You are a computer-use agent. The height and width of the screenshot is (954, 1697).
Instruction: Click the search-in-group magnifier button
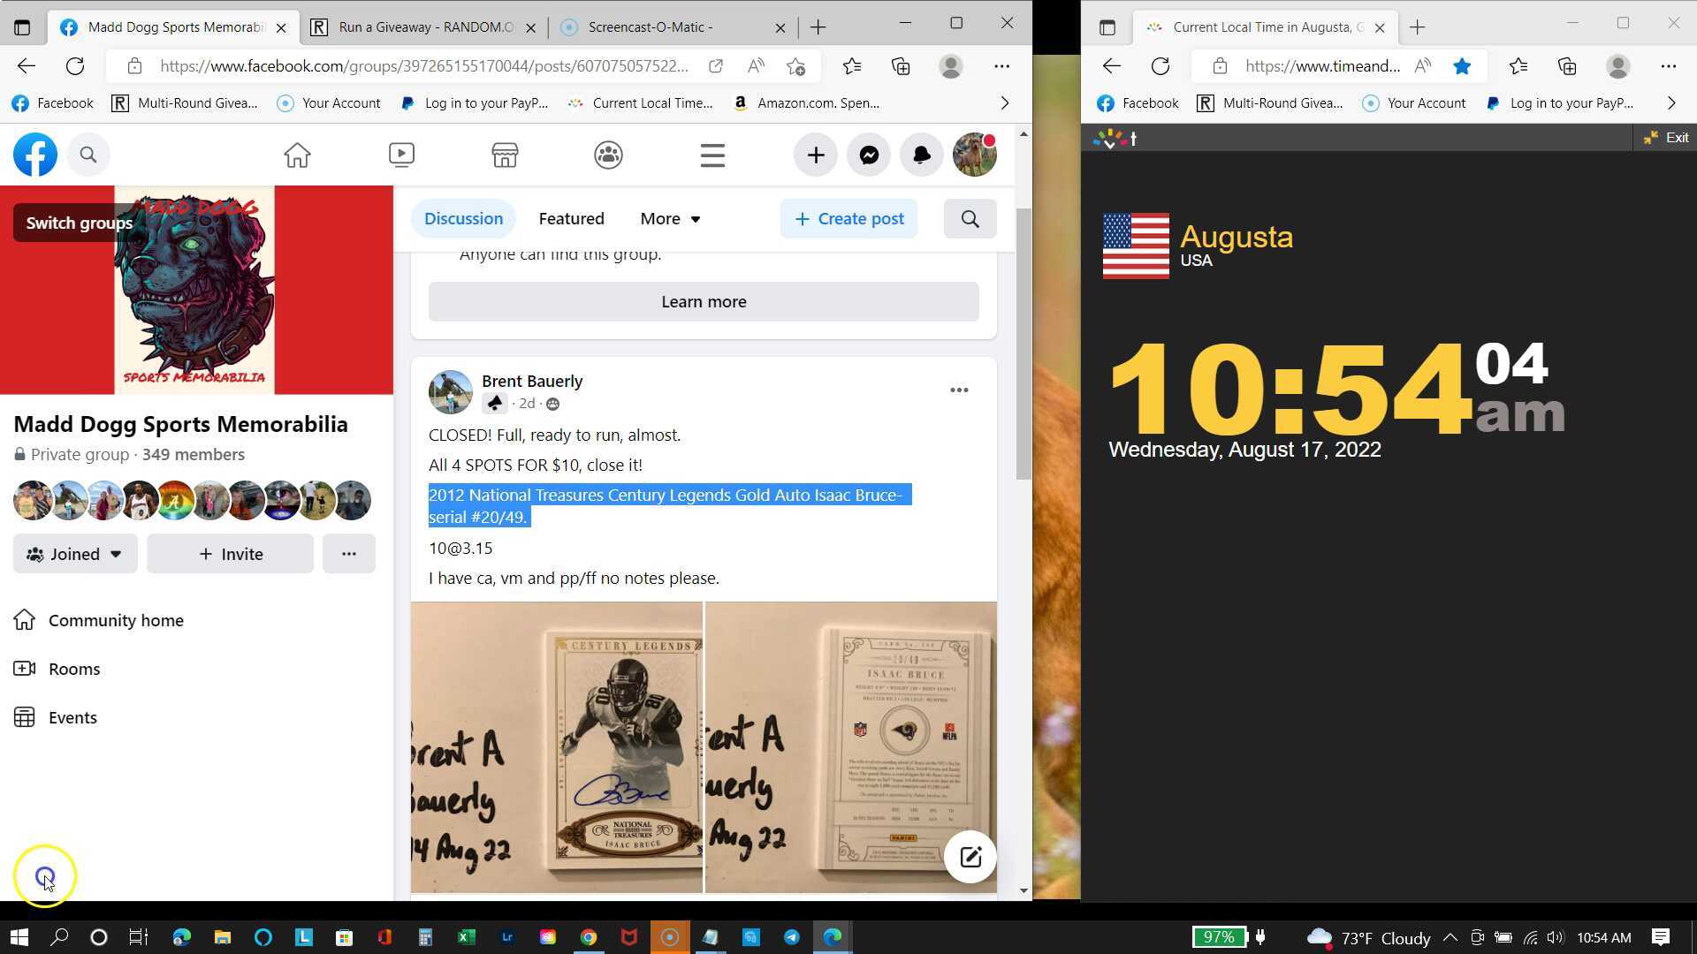click(970, 219)
